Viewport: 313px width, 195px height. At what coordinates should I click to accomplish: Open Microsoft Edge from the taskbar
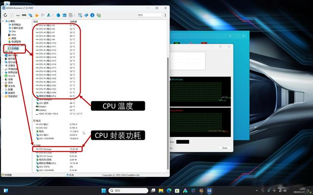click(x=169, y=191)
